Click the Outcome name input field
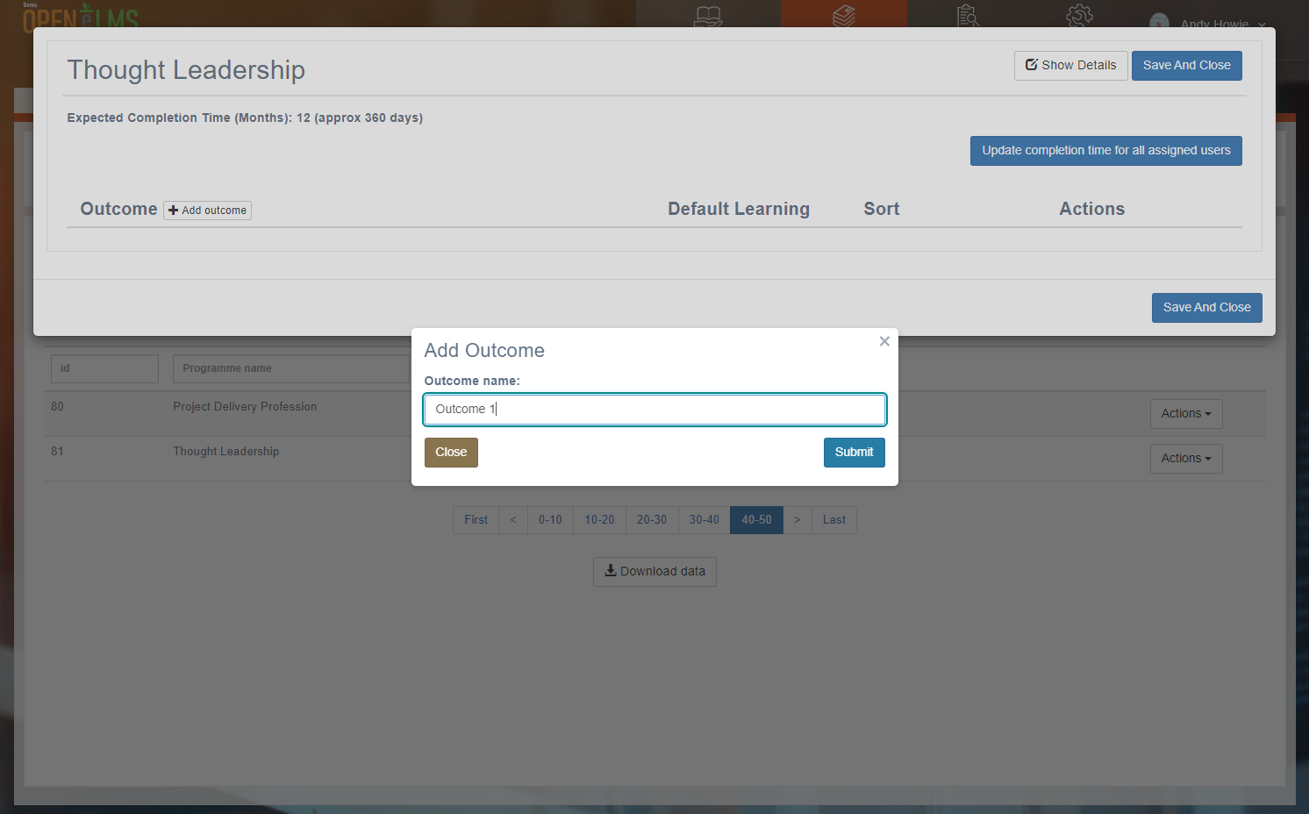Viewport: 1309px width, 814px height. point(654,410)
